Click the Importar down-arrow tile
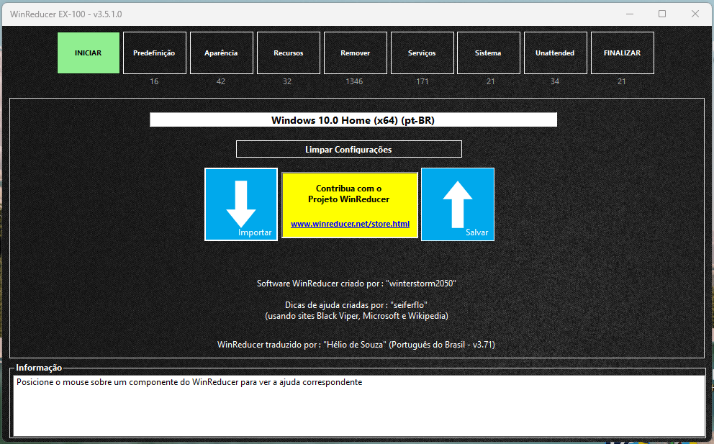This screenshot has width=714, height=444. (241, 204)
